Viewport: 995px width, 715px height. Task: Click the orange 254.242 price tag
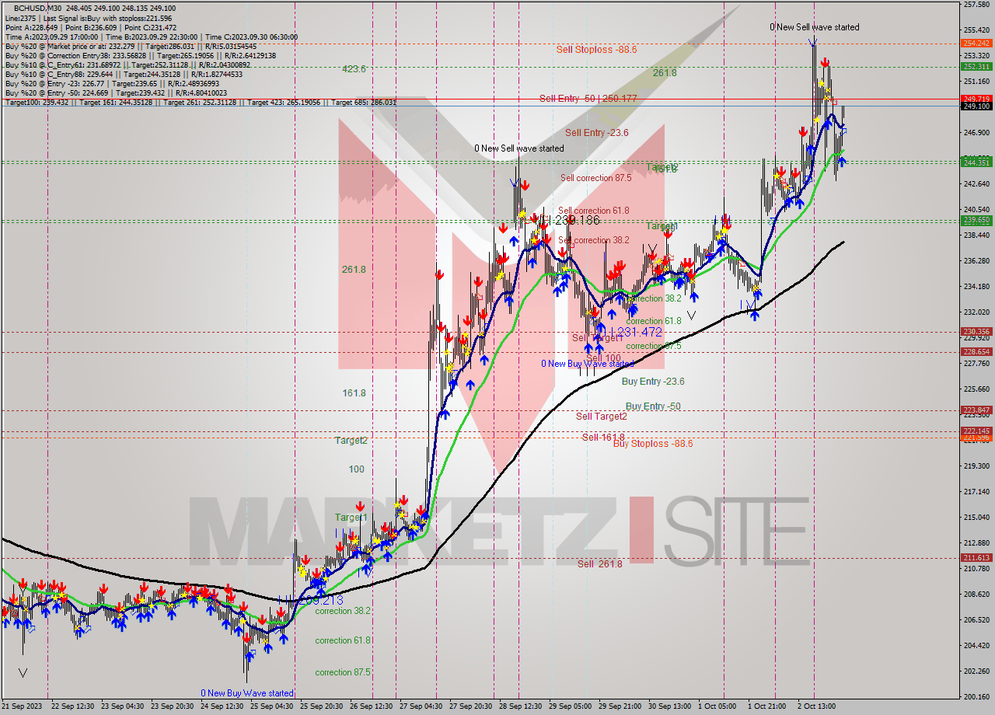pos(976,44)
